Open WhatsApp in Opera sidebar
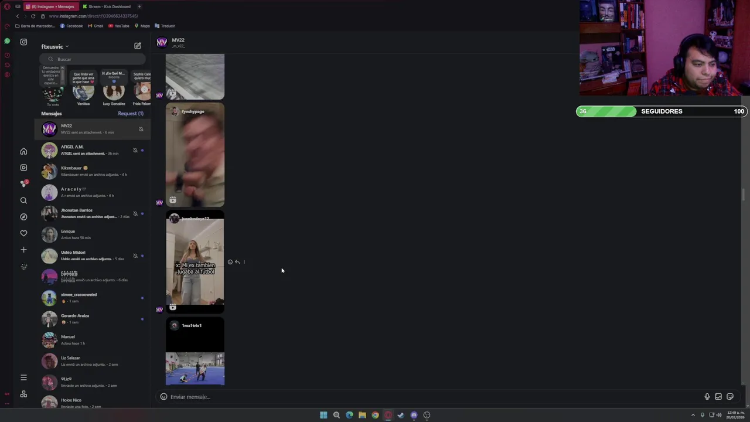750x422 pixels. pyautogui.click(x=7, y=41)
